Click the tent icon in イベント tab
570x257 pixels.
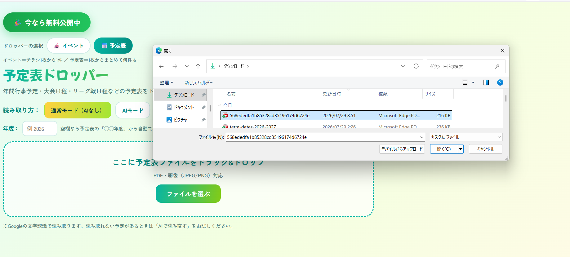click(x=57, y=46)
